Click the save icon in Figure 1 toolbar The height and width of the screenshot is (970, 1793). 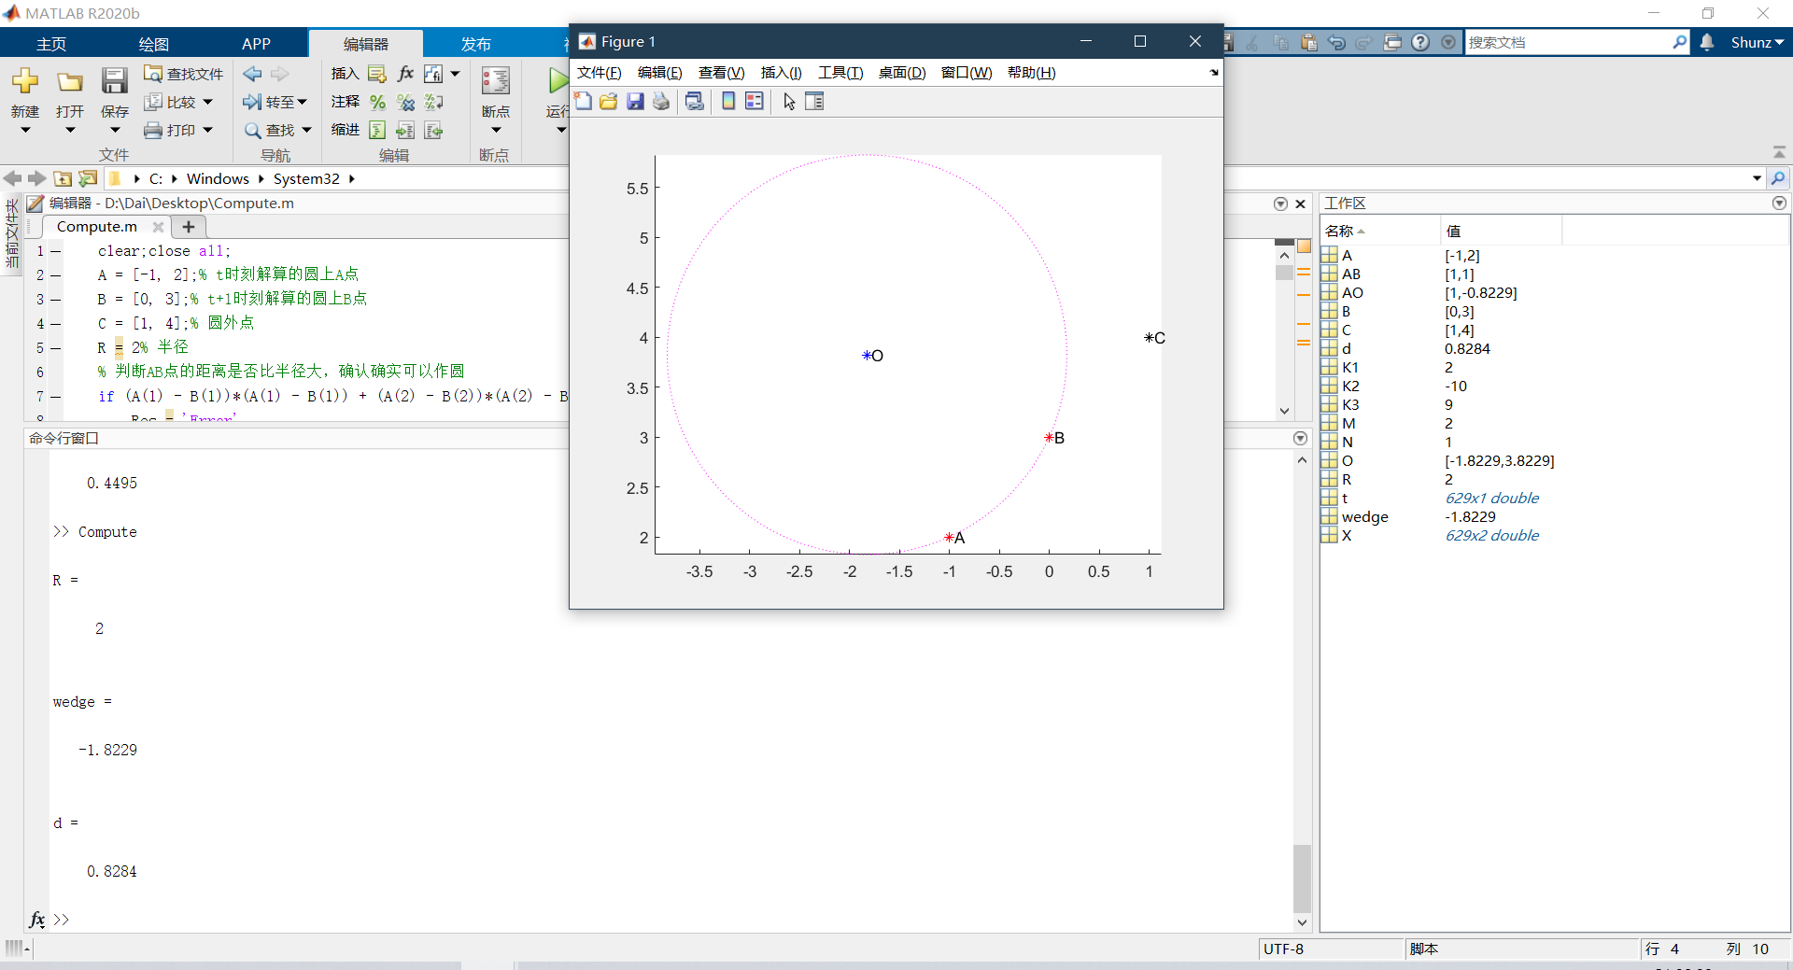tap(635, 101)
